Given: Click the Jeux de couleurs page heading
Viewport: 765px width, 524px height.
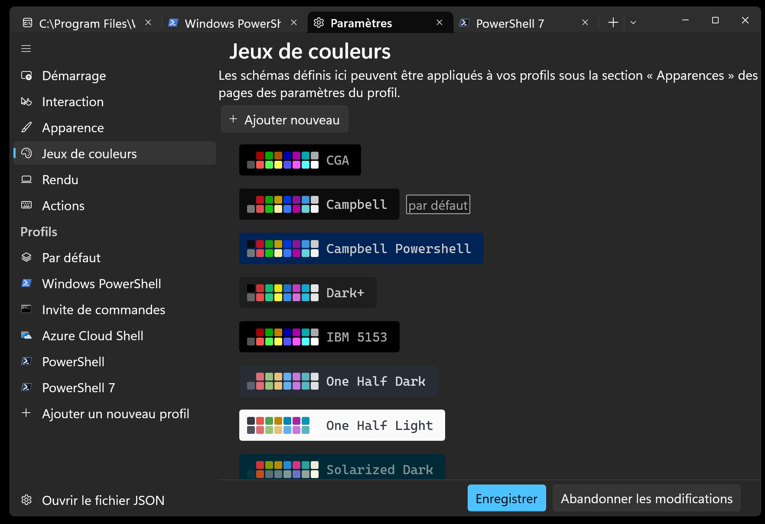Looking at the screenshot, I should point(310,52).
